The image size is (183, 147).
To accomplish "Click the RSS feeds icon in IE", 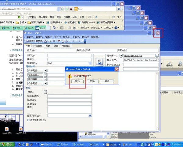I will pos(62,28).
